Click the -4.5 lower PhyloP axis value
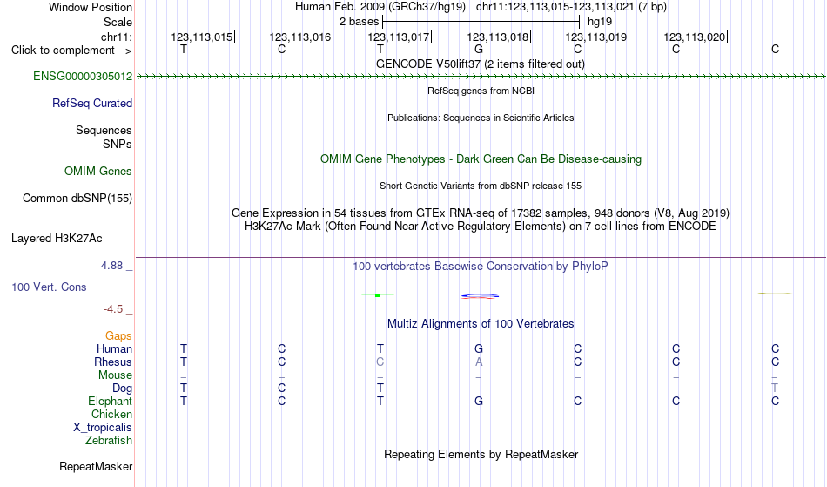Screen dimensions: 827x487 point(113,308)
